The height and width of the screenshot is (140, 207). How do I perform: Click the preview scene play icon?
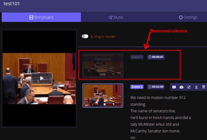tap(174, 87)
